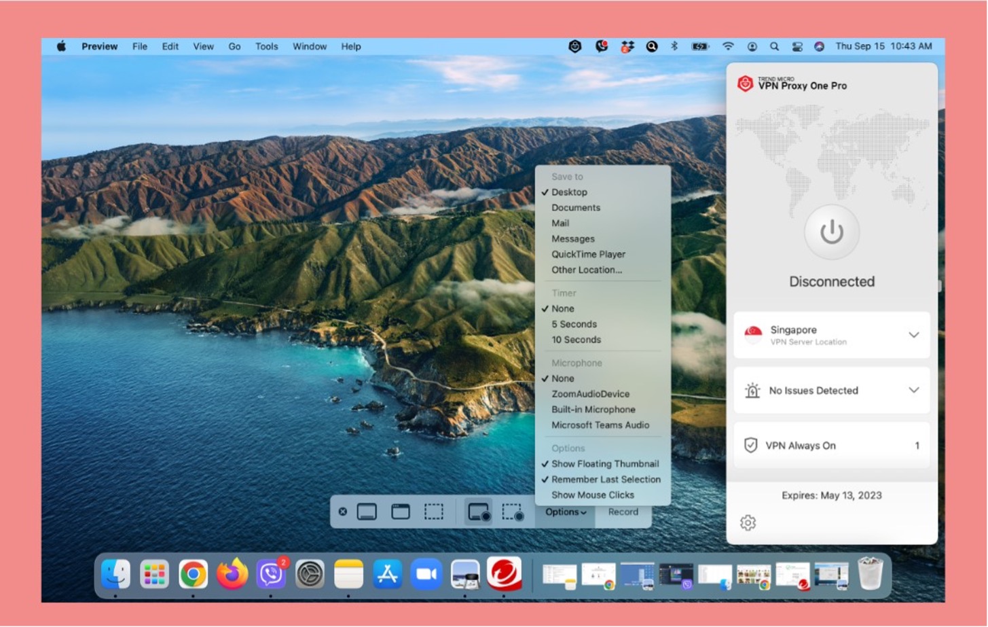The width and height of the screenshot is (988, 627).
Task: Toggle Show Floating Thumbnail option
Action: coord(604,464)
